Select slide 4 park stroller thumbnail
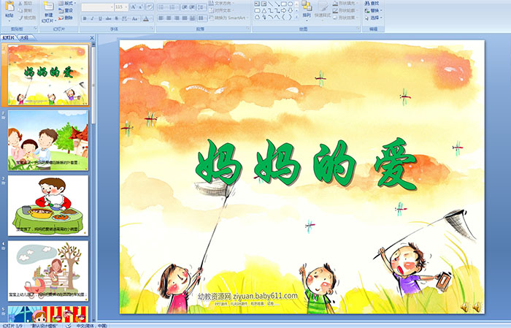This screenshot has width=511, height=328. (x=48, y=271)
